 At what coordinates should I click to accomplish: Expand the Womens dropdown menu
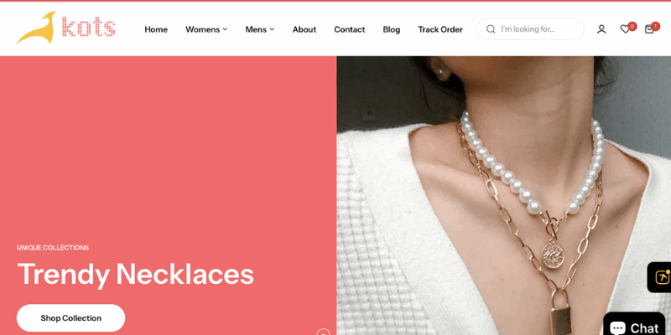206,29
